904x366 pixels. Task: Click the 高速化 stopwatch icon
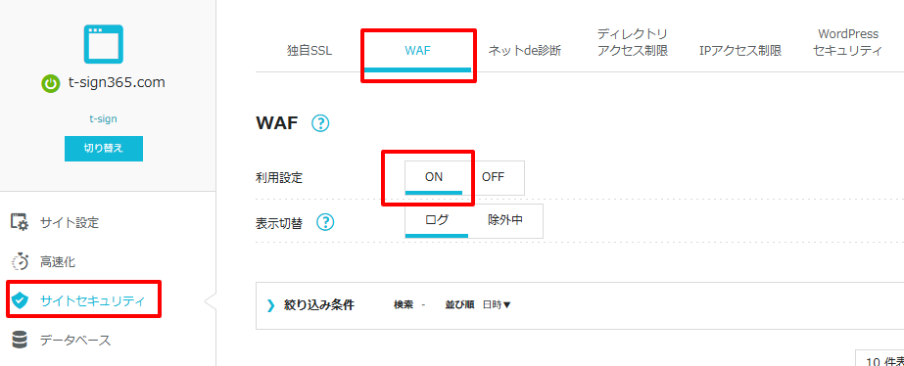(20, 261)
